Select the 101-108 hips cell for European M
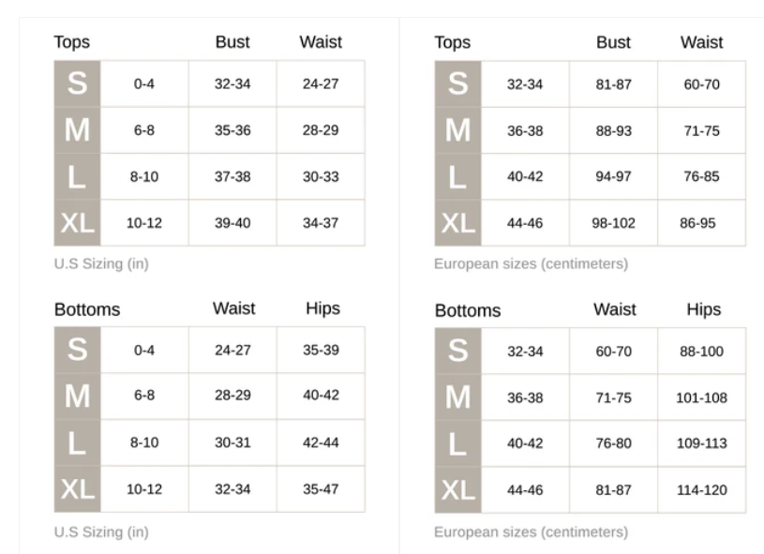764x554 pixels. pos(701,397)
